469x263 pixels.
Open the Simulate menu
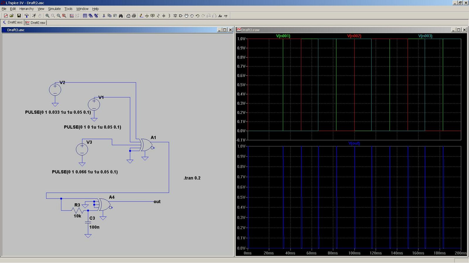pos(54,9)
